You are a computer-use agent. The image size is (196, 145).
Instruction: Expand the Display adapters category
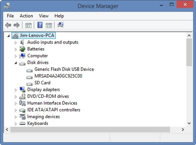[x=16, y=90]
